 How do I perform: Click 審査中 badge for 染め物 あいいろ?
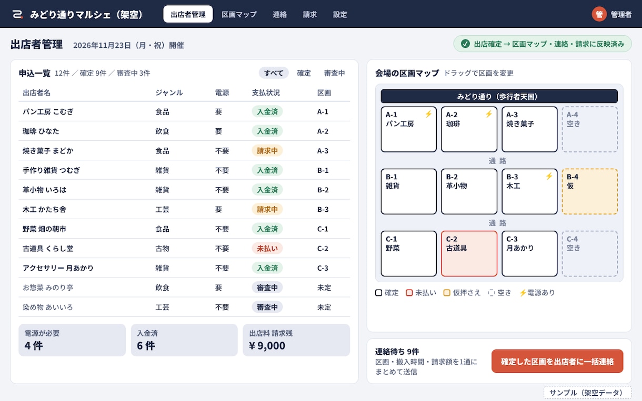pos(267,307)
